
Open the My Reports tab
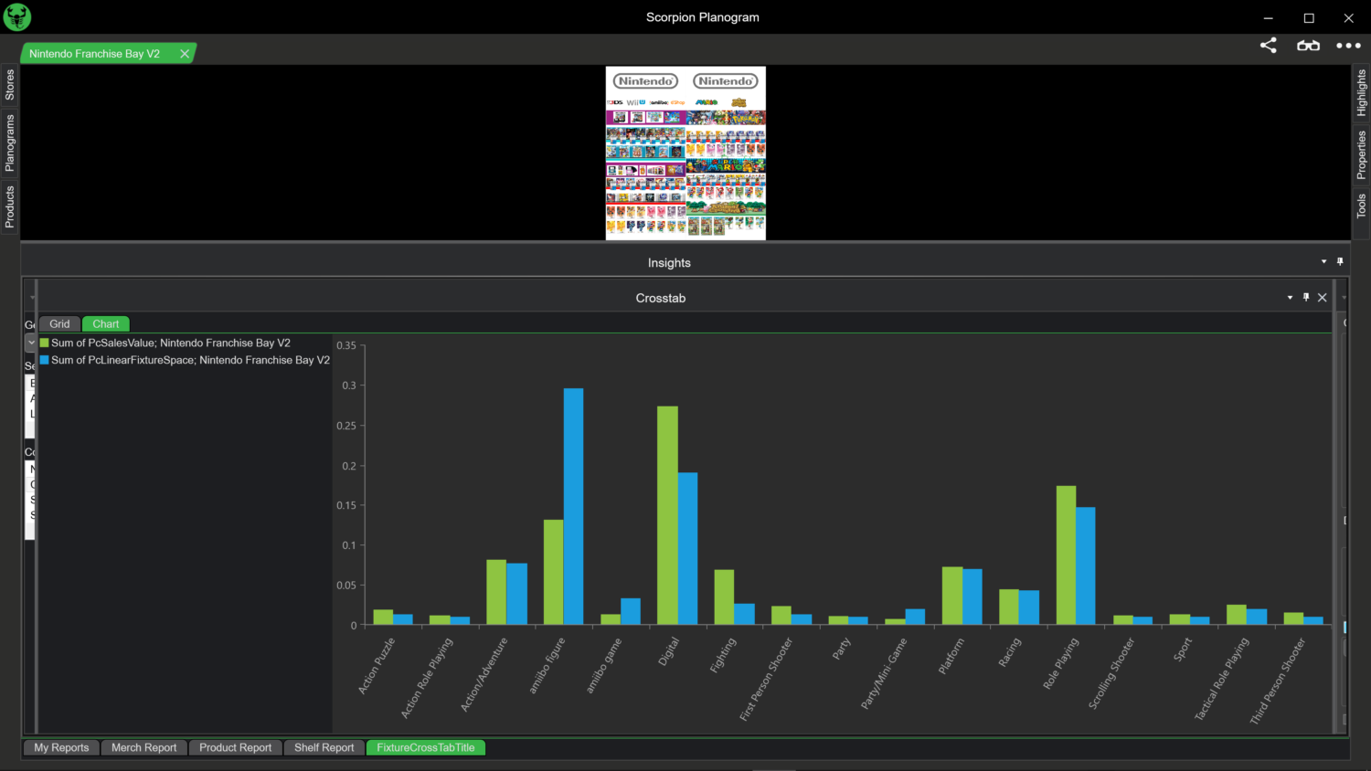(61, 747)
